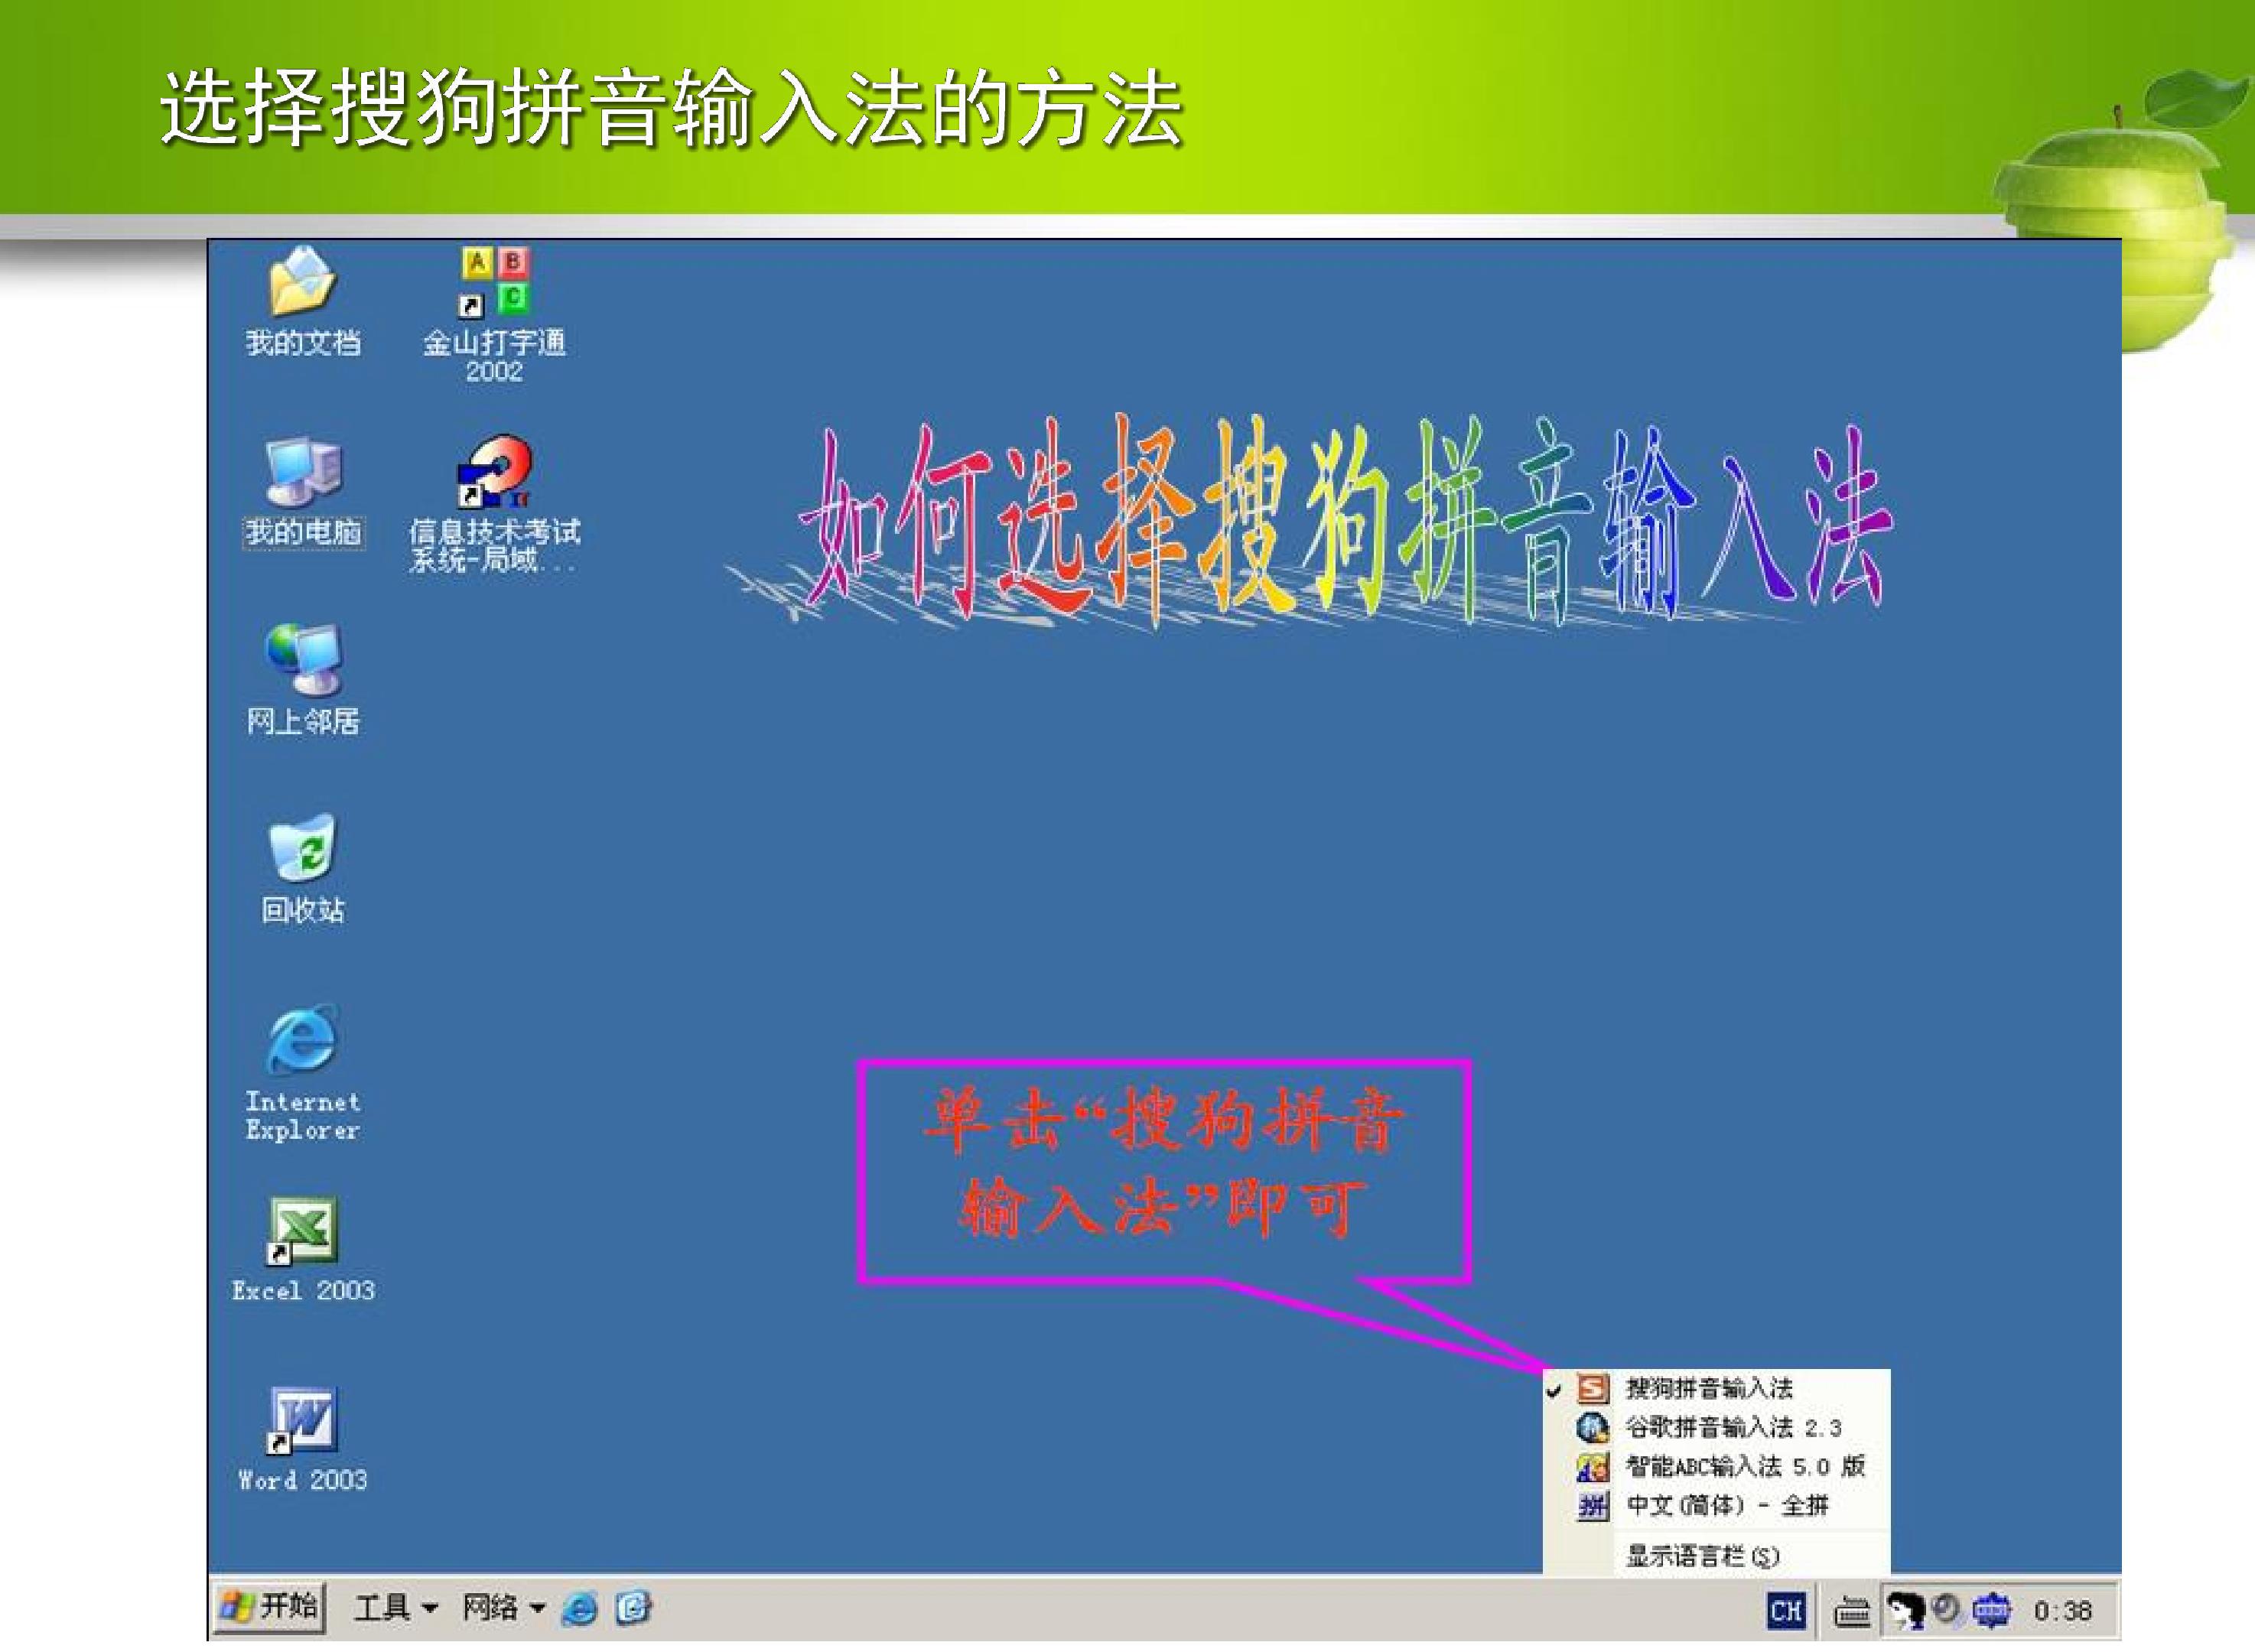Choose 搜狗拼音输入法 from the input method menu
The image size is (2255, 1652).
[1716, 1388]
